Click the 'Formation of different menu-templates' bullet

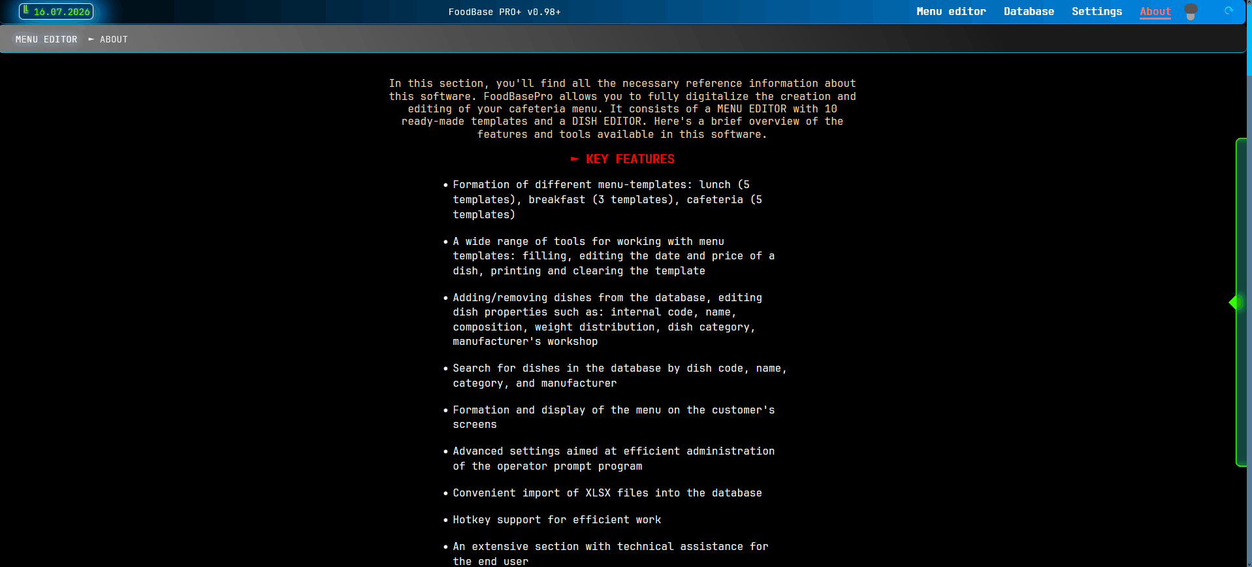[x=607, y=200]
